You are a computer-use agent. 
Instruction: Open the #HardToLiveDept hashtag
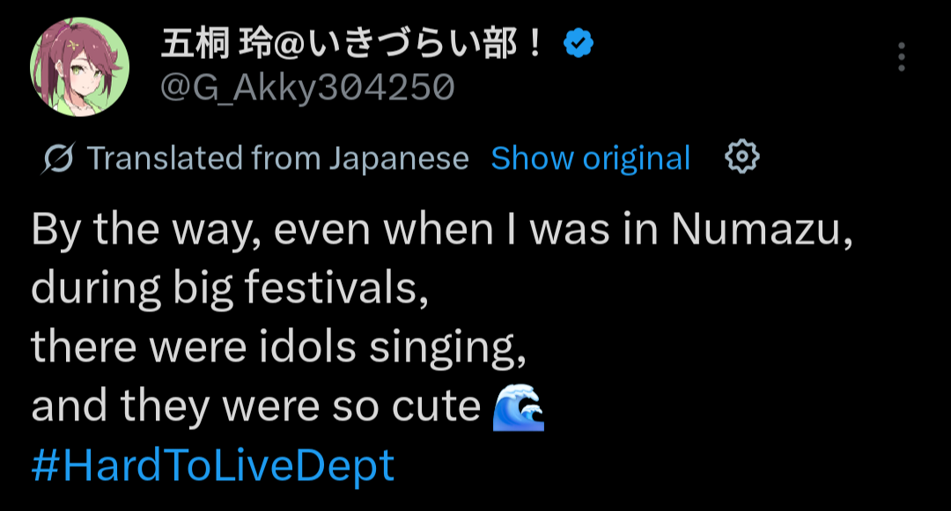click(212, 465)
